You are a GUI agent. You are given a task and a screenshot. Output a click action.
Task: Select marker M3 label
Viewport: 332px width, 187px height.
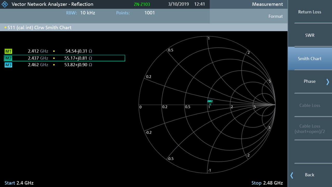(x=8, y=65)
